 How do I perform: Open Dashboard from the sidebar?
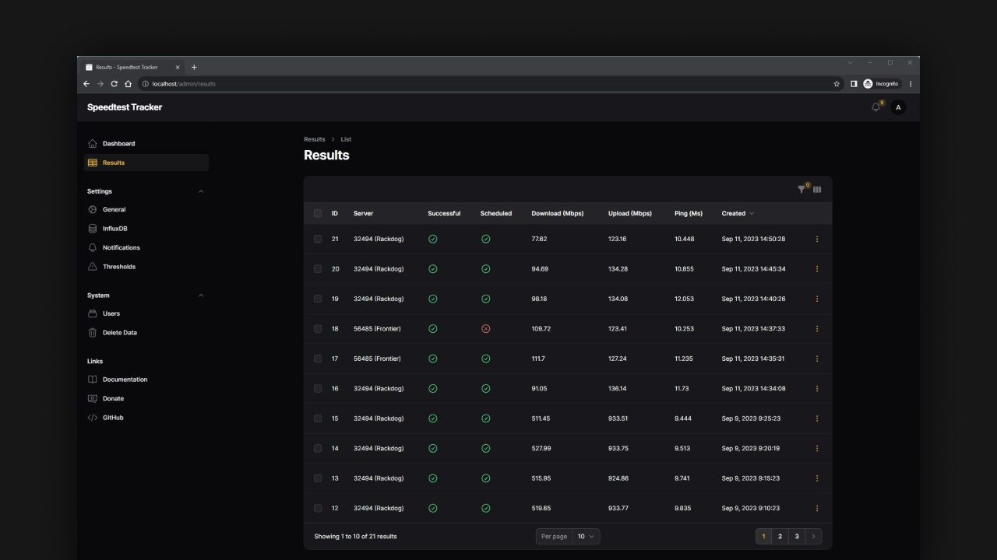point(118,144)
